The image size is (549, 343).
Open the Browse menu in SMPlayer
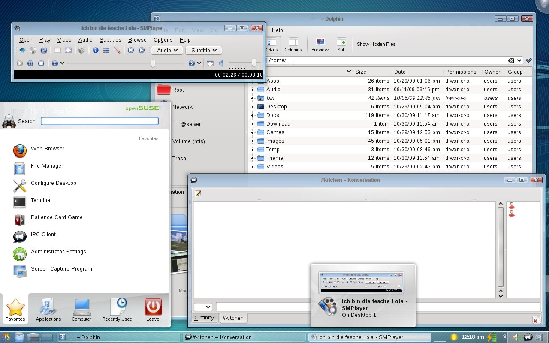[137, 40]
